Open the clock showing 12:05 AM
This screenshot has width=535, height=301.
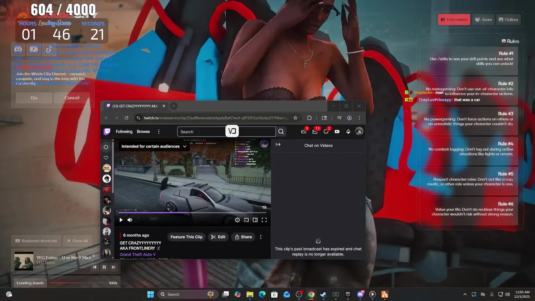tap(522, 294)
